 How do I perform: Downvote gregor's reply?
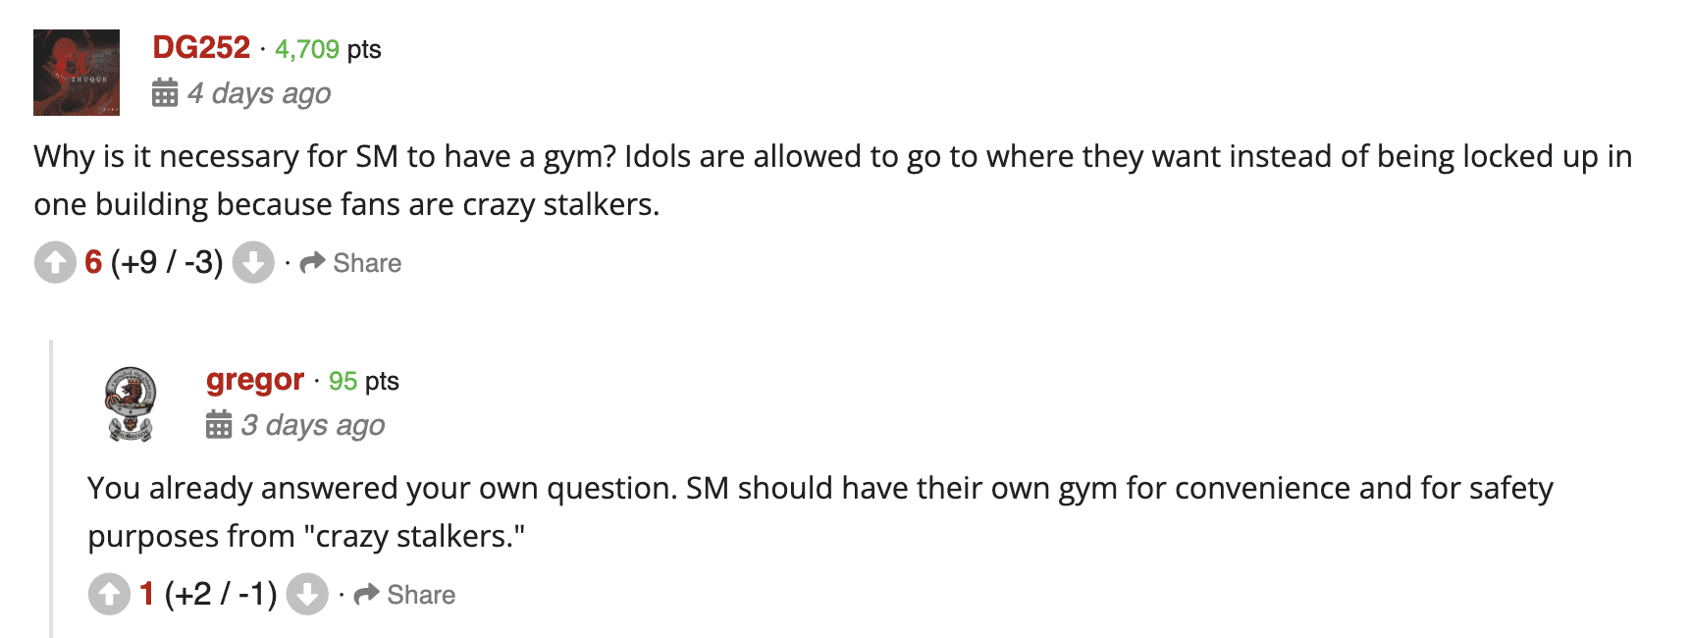307,594
